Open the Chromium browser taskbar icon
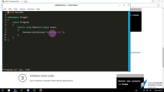 (28, 90)
